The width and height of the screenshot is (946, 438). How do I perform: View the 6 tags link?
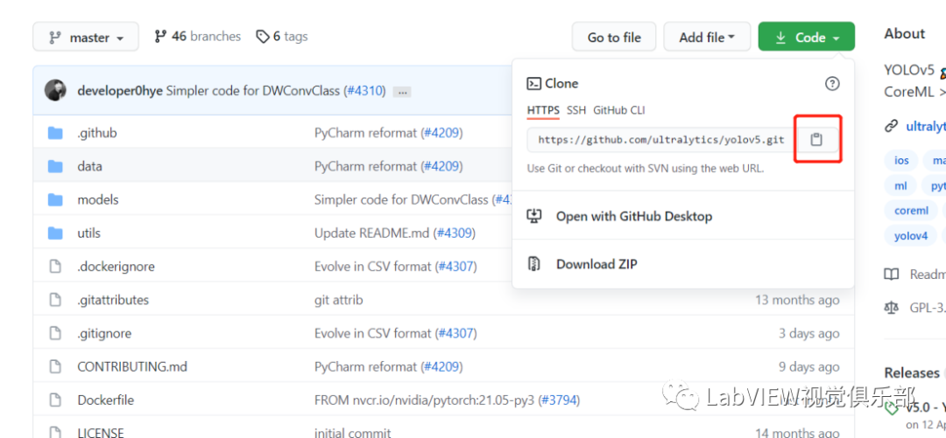pyautogui.click(x=282, y=37)
